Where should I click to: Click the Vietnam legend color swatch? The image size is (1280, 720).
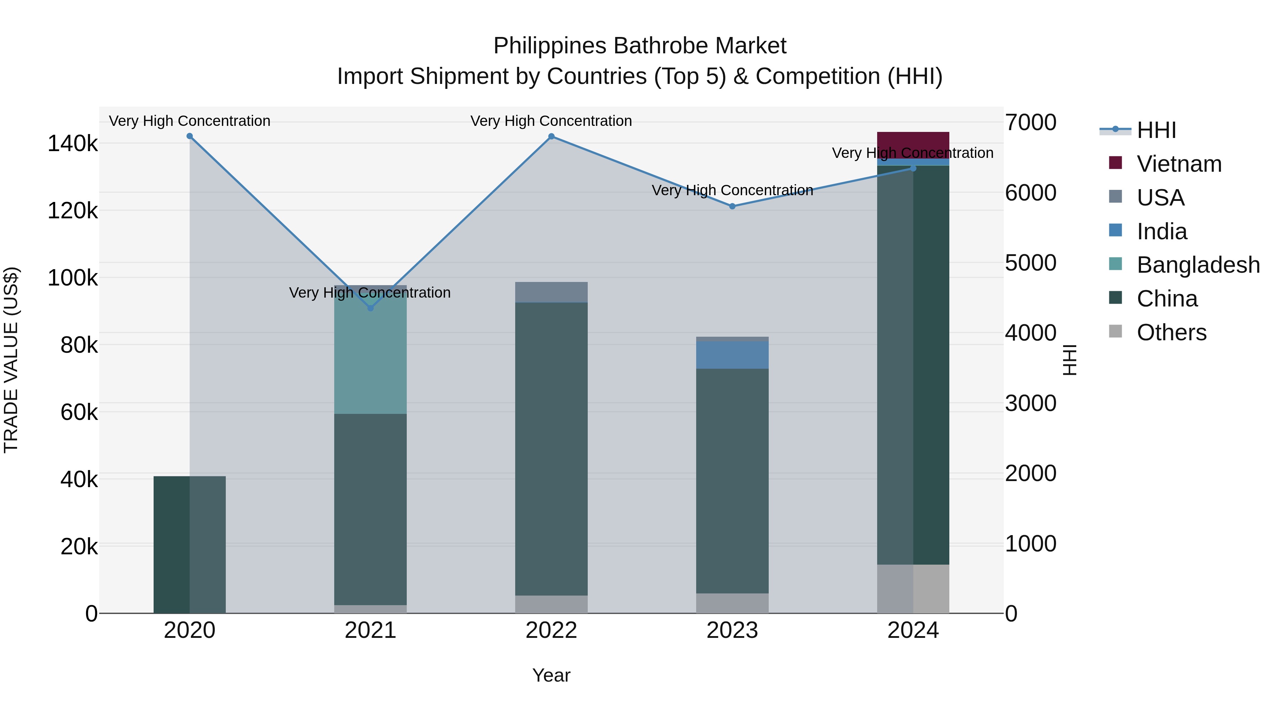click(x=1115, y=162)
